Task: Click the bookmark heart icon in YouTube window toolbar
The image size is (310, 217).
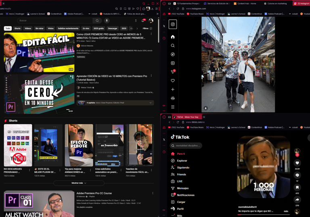Action: tap(138, 9)
